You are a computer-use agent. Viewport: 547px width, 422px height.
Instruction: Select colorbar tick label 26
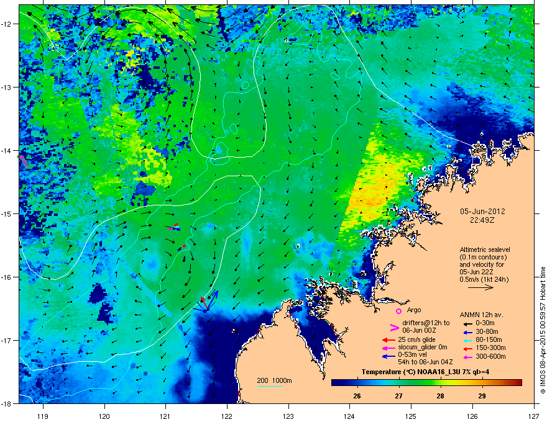(x=357, y=396)
